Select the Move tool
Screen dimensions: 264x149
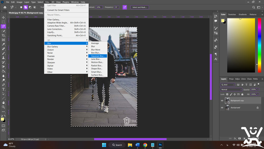pyautogui.click(x=3, y=17)
